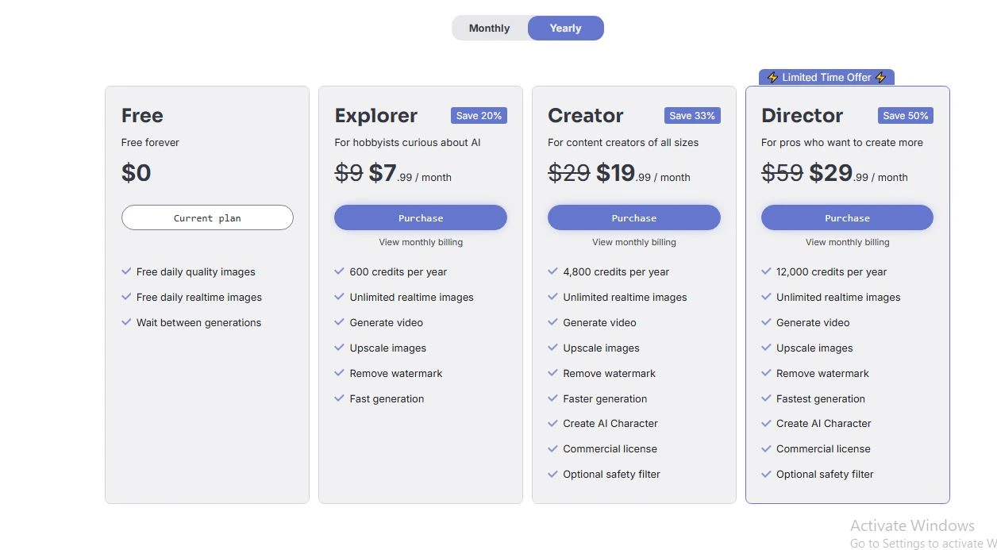997x550 pixels.
Task: View monthly billing under Director
Action: pyautogui.click(x=847, y=242)
